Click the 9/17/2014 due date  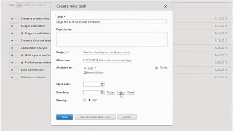(221, 77)
